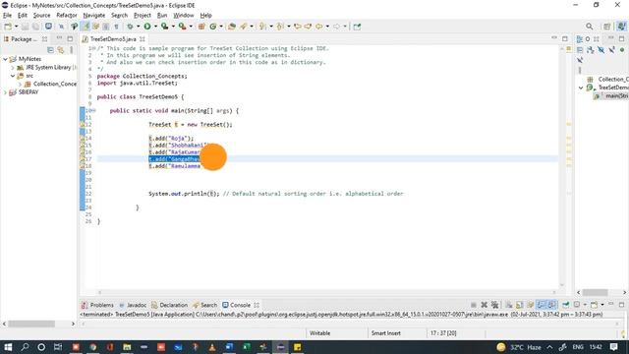Open the Navigate menu

coord(94,16)
